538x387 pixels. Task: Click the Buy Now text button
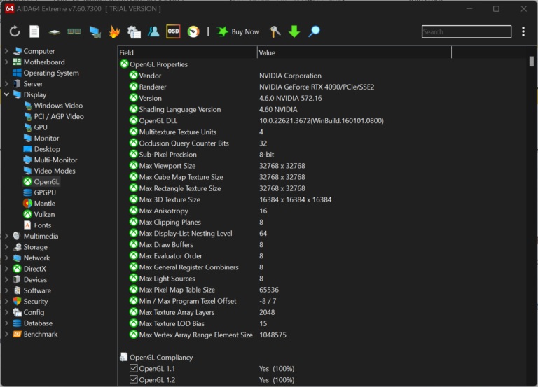pyautogui.click(x=245, y=32)
